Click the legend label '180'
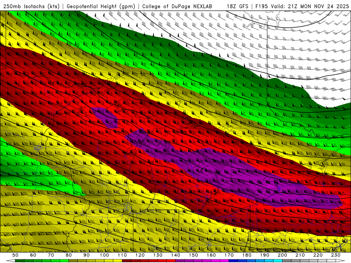This screenshot has height=263, width=351. tap(247, 255)
